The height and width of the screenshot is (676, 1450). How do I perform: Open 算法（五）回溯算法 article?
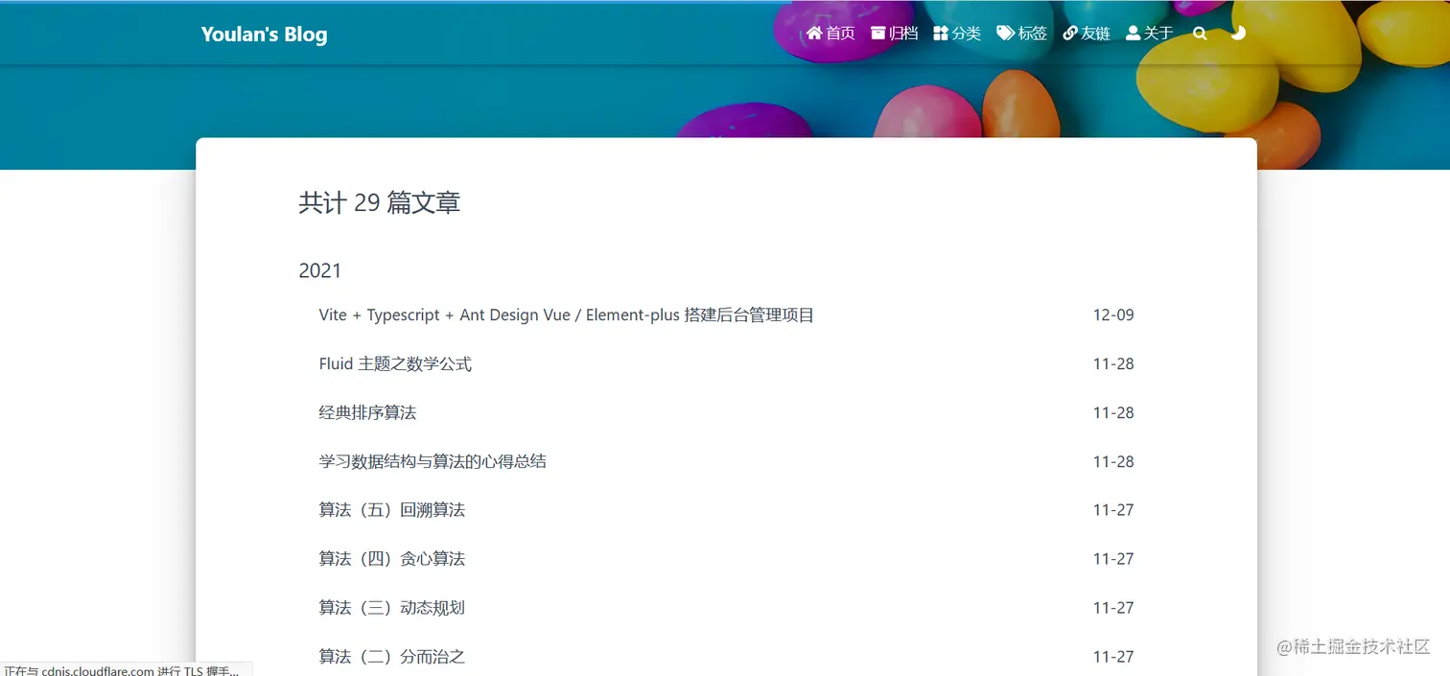391,509
